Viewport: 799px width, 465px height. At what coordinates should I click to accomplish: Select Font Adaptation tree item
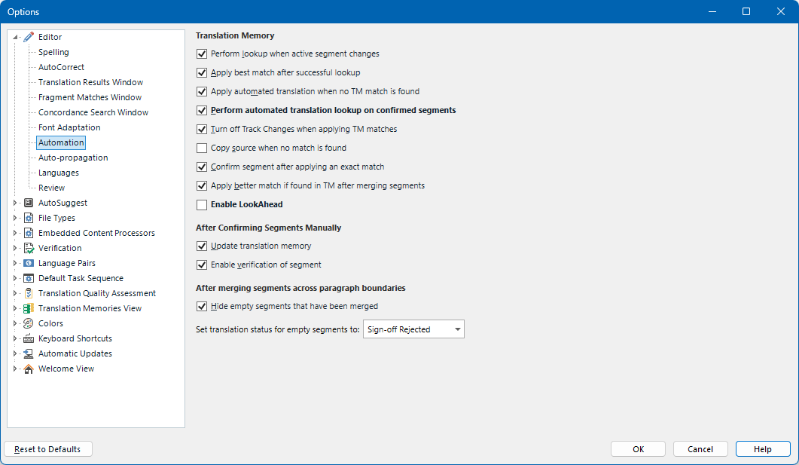coord(69,127)
